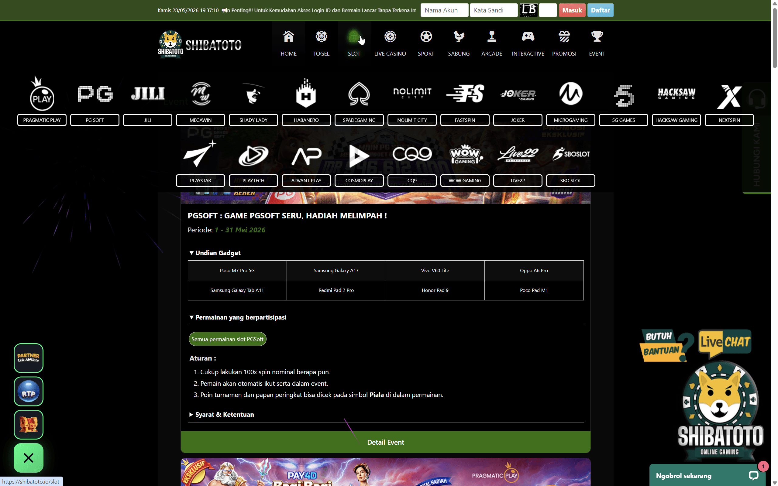Focus the captcha code input box

click(548, 10)
